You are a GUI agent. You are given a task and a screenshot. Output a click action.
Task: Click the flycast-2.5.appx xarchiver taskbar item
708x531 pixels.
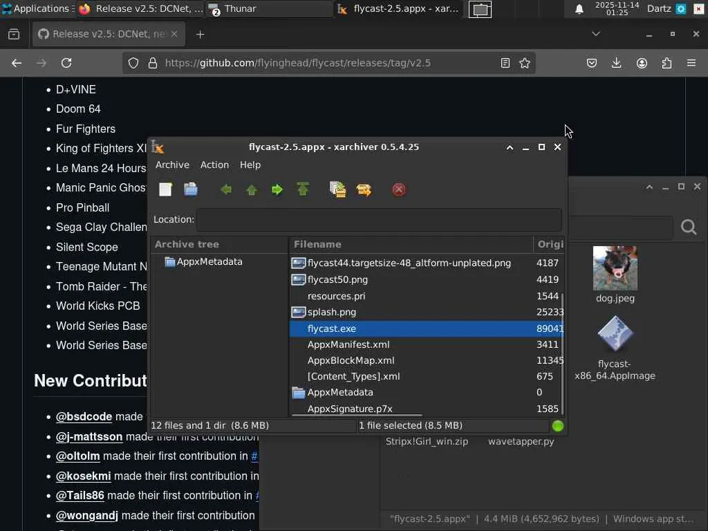[x=398, y=8]
